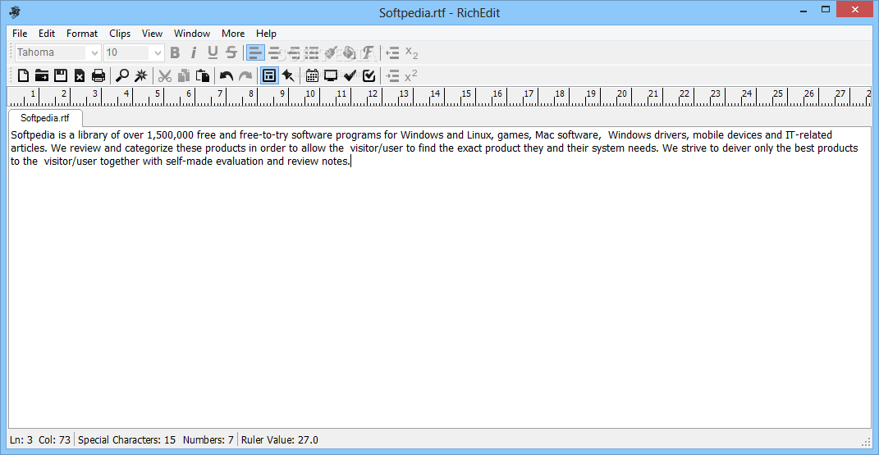Pick background color with the paint bucket icon
The width and height of the screenshot is (879, 455).
(350, 52)
